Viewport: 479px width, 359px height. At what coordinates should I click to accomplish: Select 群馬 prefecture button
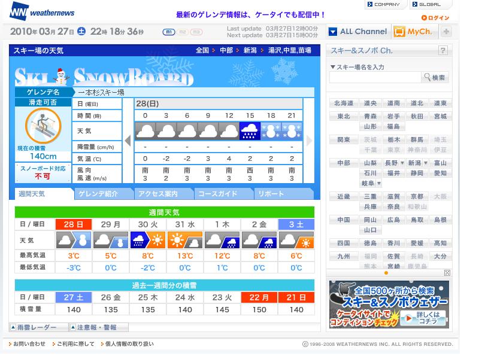click(x=417, y=140)
